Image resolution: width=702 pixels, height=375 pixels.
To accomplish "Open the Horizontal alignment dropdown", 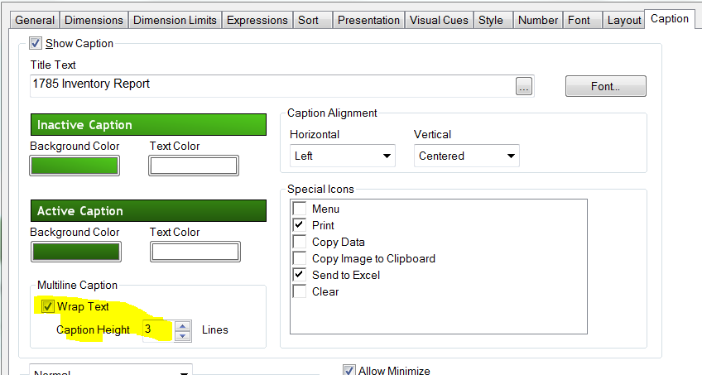I will 342,156.
